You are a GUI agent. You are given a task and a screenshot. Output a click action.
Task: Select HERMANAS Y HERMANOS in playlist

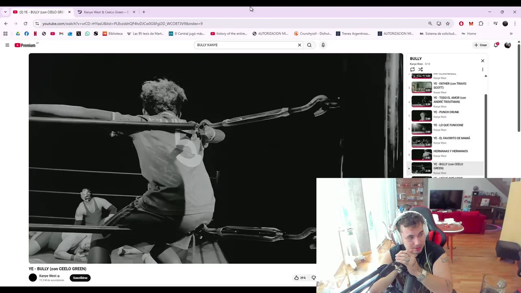click(446, 155)
